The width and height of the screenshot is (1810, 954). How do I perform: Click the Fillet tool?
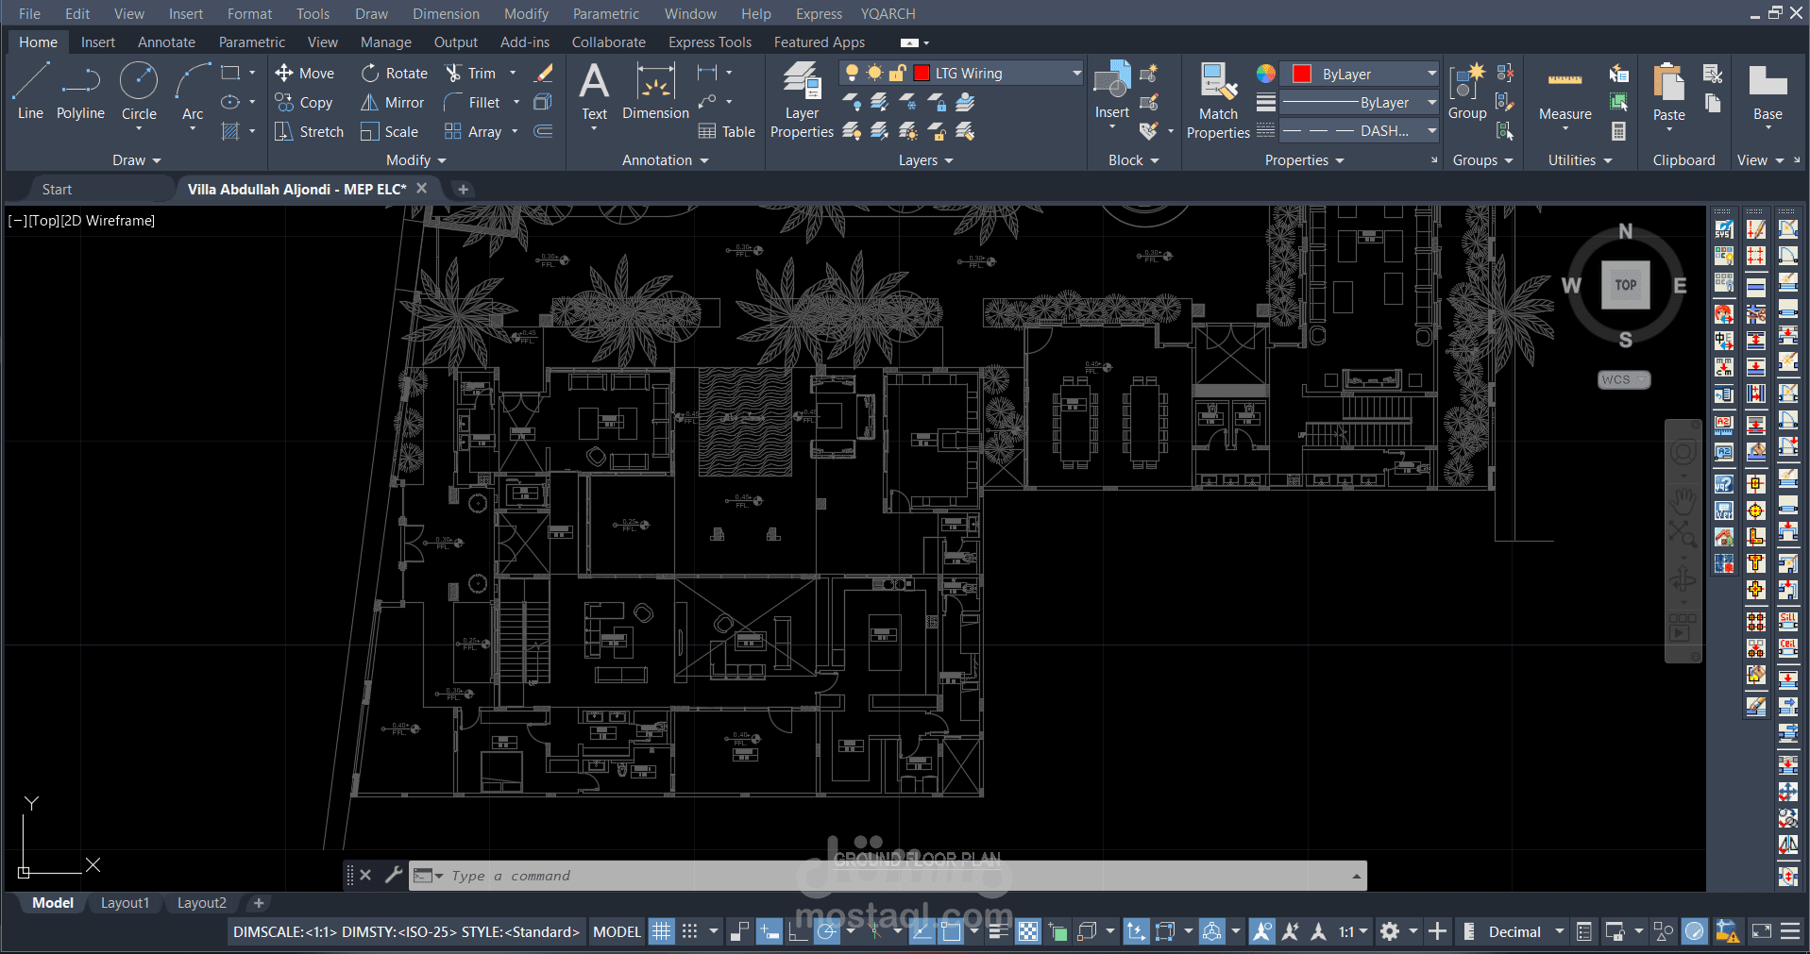pos(472,102)
